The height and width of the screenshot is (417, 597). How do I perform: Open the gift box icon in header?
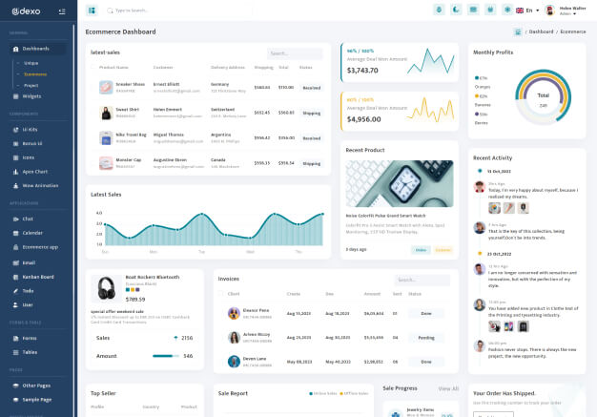pos(492,10)
